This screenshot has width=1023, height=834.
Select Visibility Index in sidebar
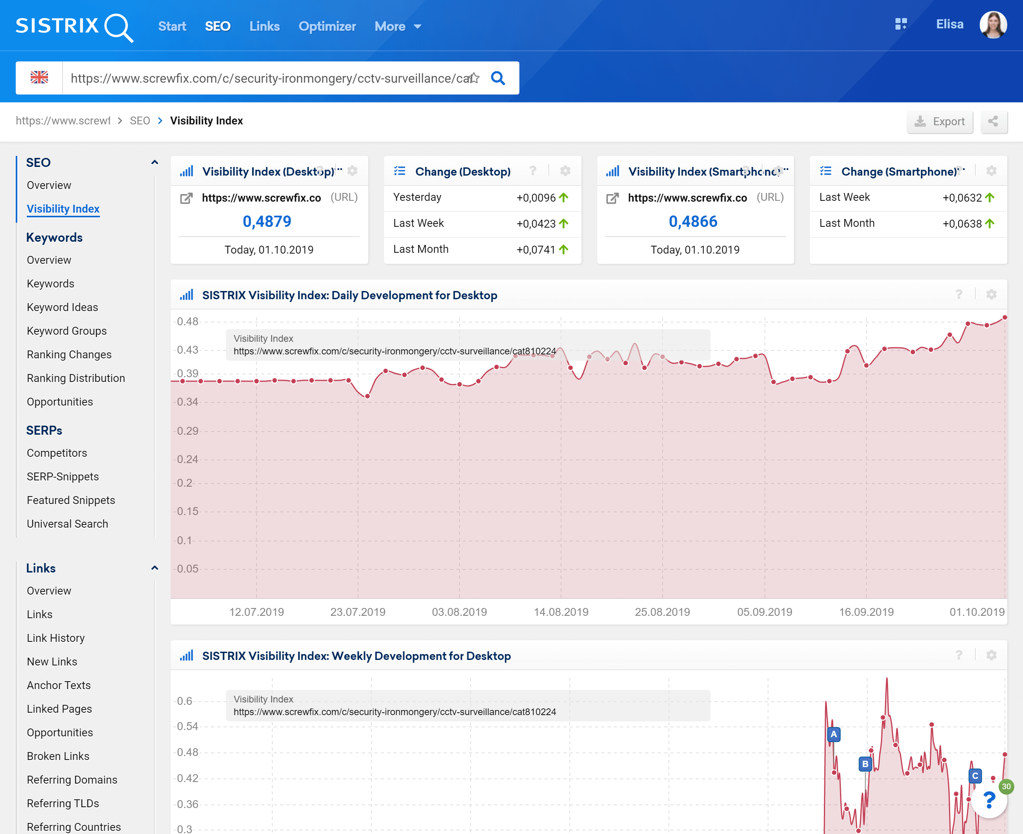pyautogui.click(x=63, y=209)
